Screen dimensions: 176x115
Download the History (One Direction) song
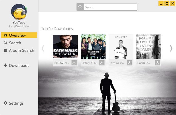[x=102, y=63]
